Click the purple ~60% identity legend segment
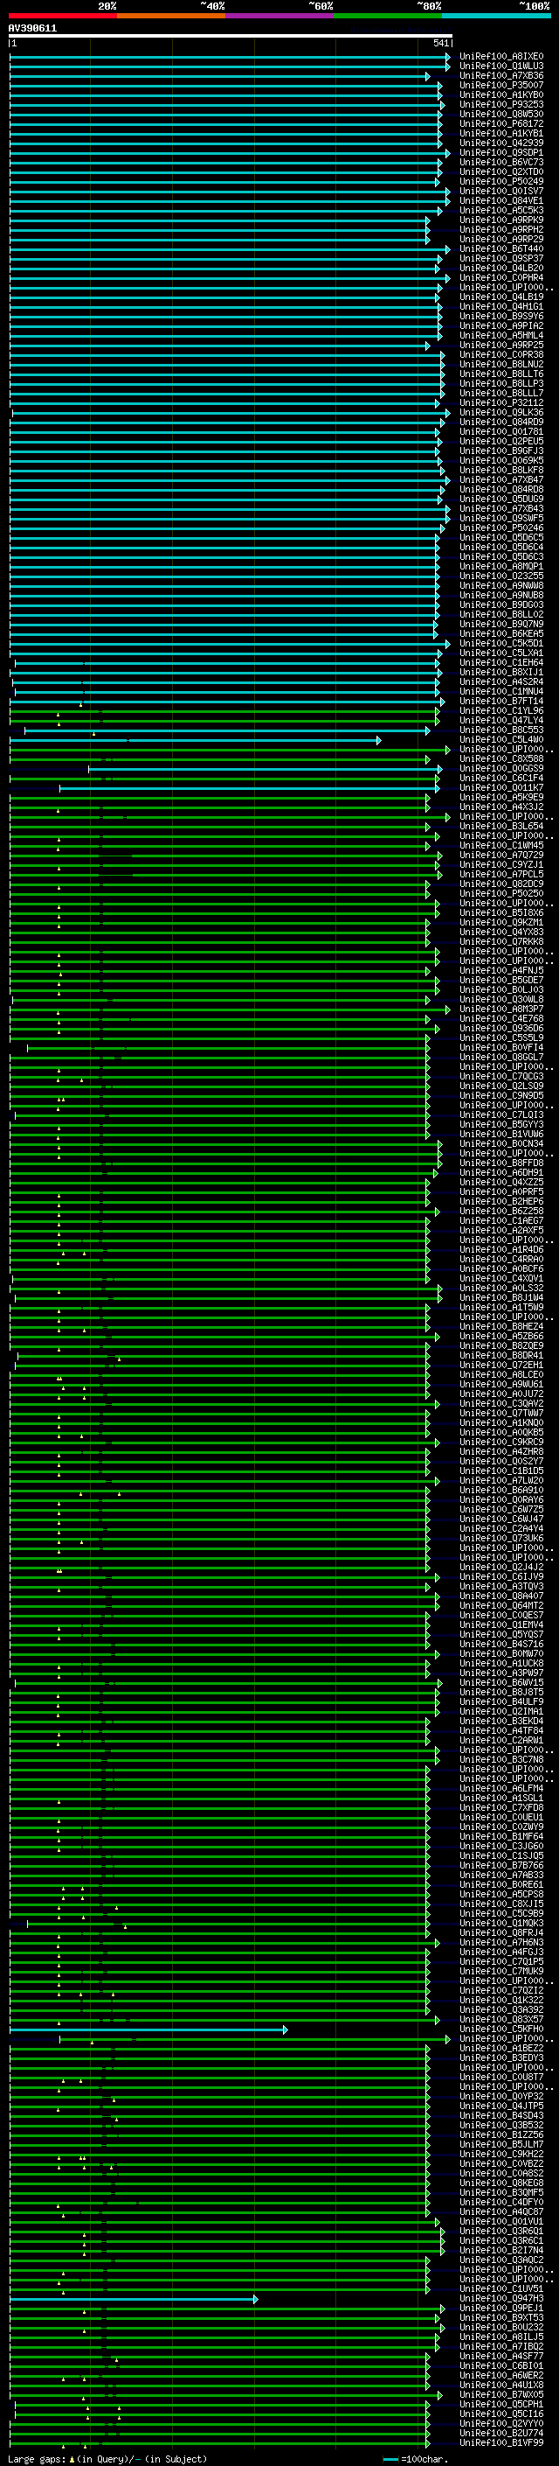This screenshot has height=2466, width=559. point(280,16)
